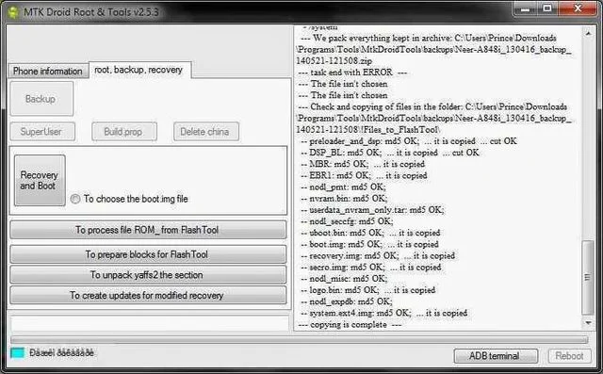This screenshot has height=374, width=603.
Task: Click To create updates for modified recovery
Action: pos(148,295)
